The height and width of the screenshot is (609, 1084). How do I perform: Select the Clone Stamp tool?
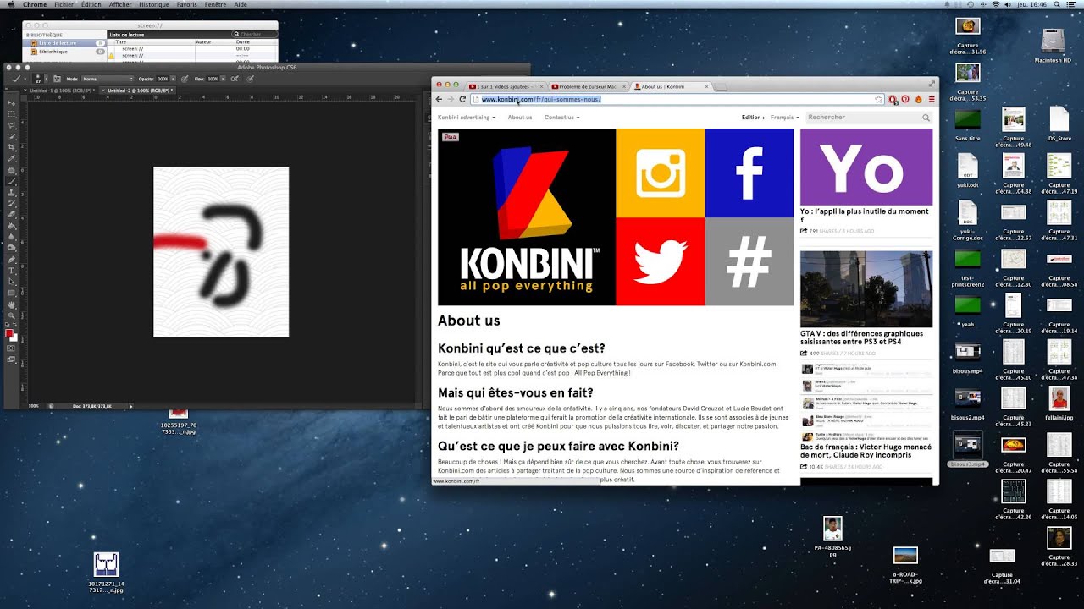[x=11, y=193]
